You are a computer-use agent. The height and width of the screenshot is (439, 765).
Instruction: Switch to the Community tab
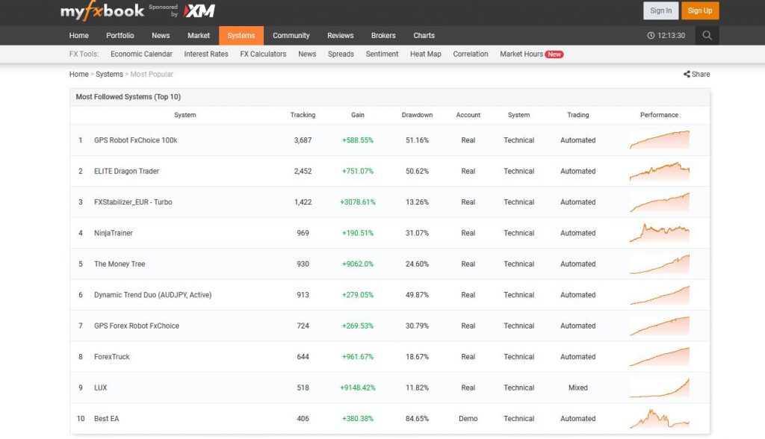[291, 35]
